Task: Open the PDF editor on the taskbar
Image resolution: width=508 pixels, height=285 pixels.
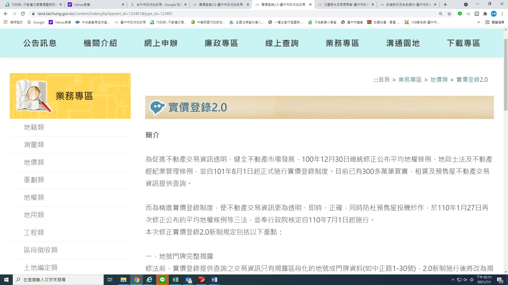Action: (202, 280)
